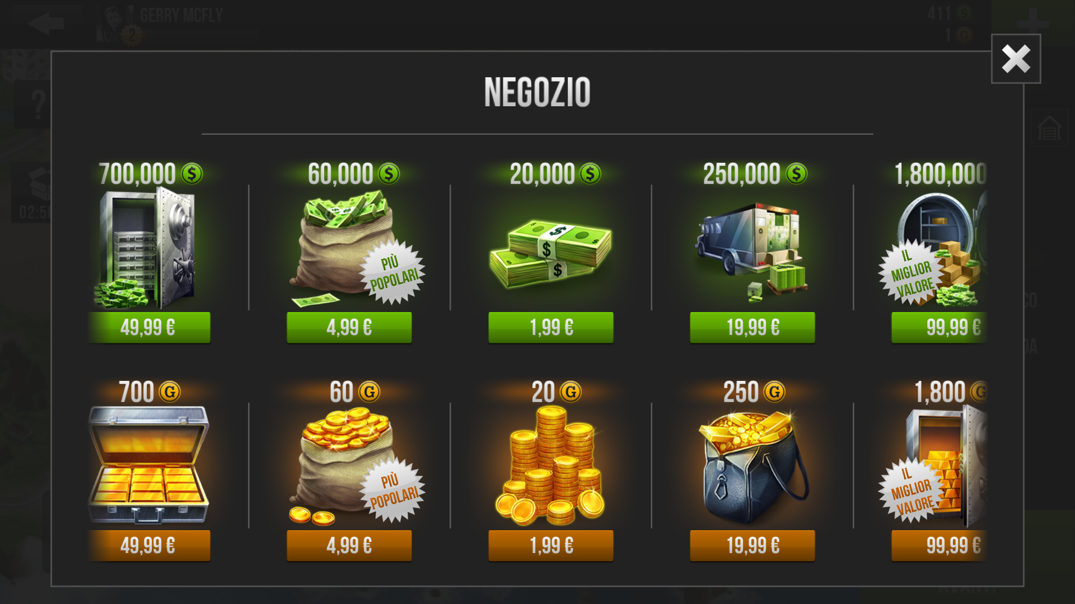Buy 20 gold for 1,99 €

[x=551, y=546]
